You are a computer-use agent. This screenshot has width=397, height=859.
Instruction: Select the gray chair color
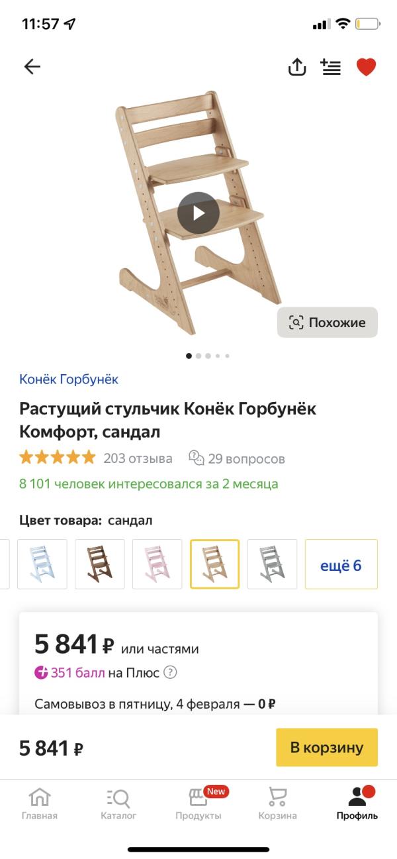click(273, 564)
